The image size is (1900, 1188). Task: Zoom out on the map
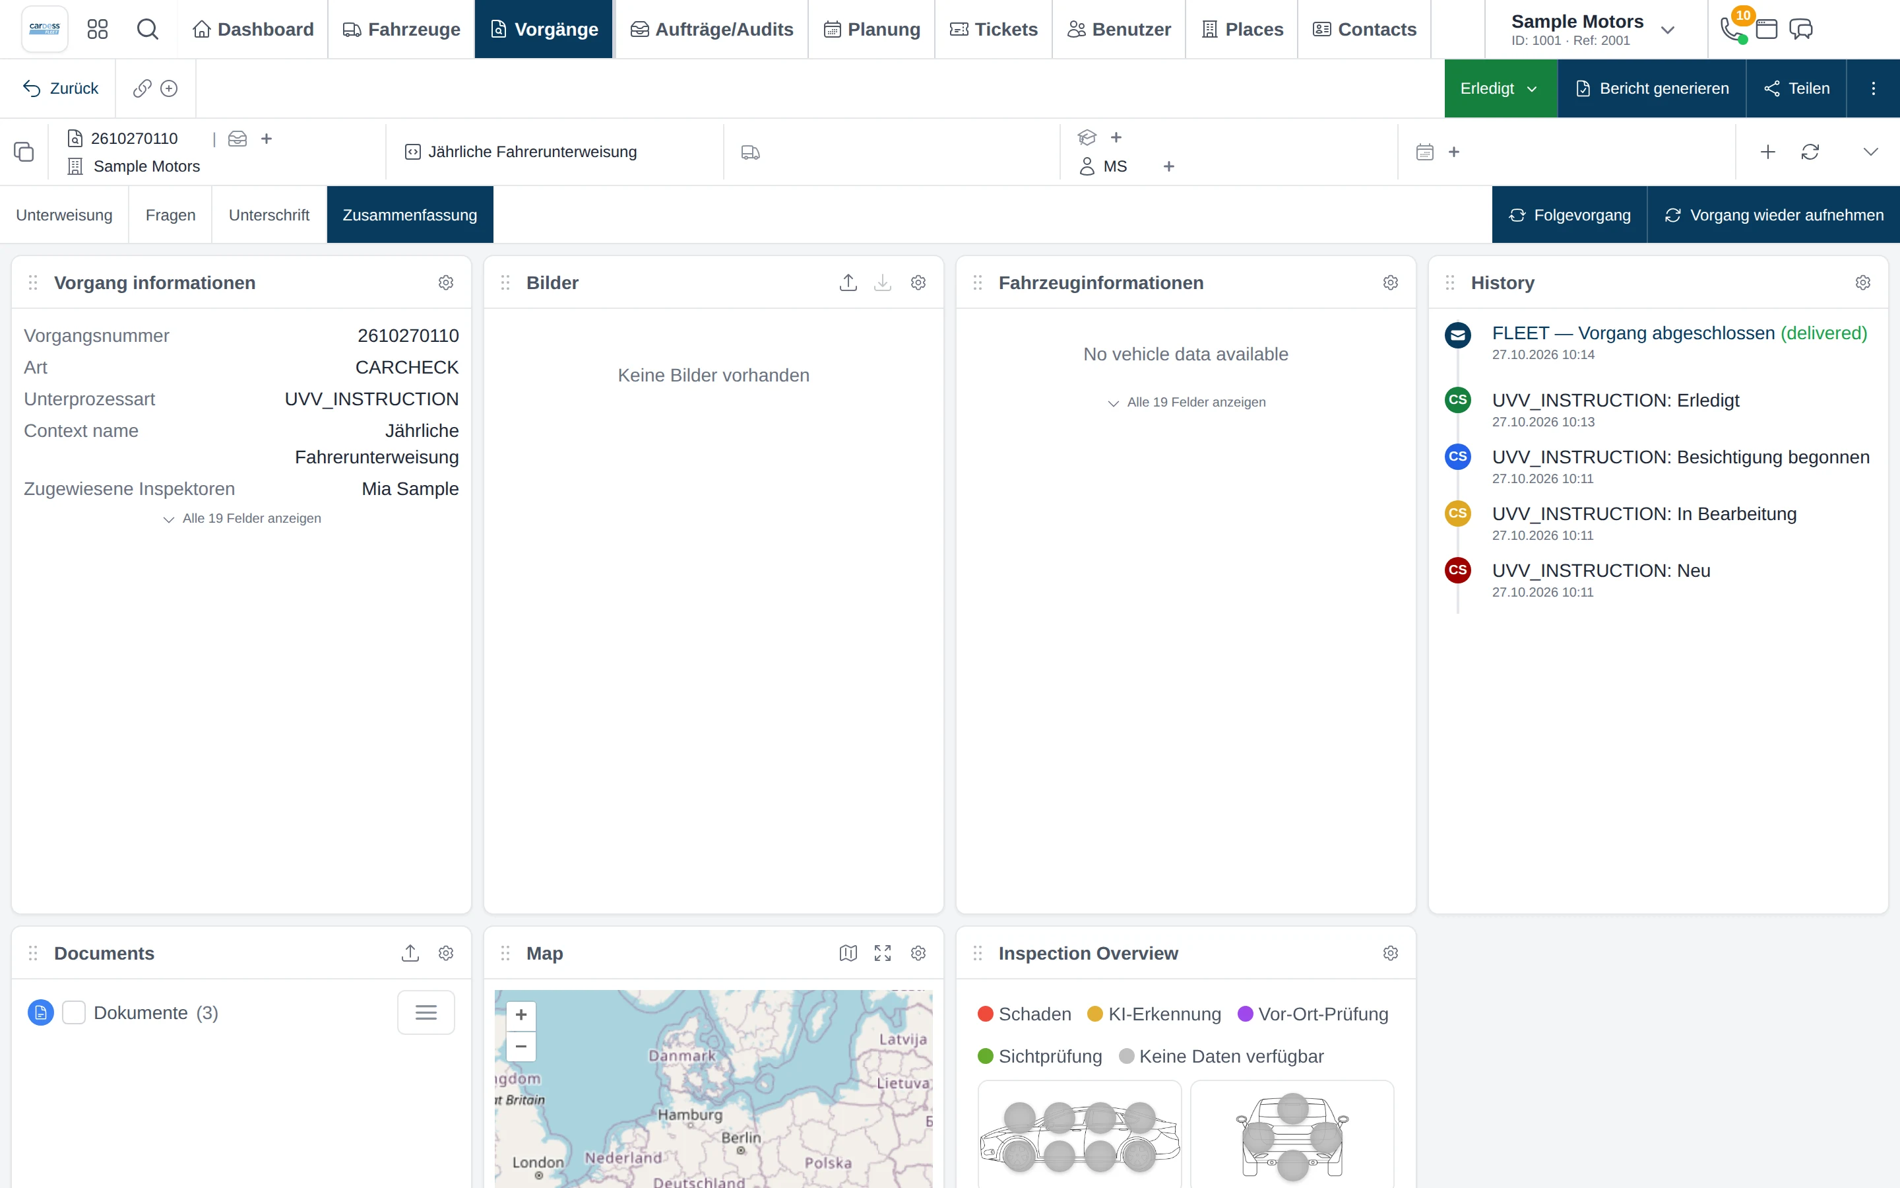pos(521,1047)
